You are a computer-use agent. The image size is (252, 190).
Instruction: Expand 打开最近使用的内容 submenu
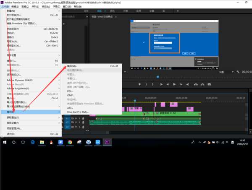tap(31, 19)
